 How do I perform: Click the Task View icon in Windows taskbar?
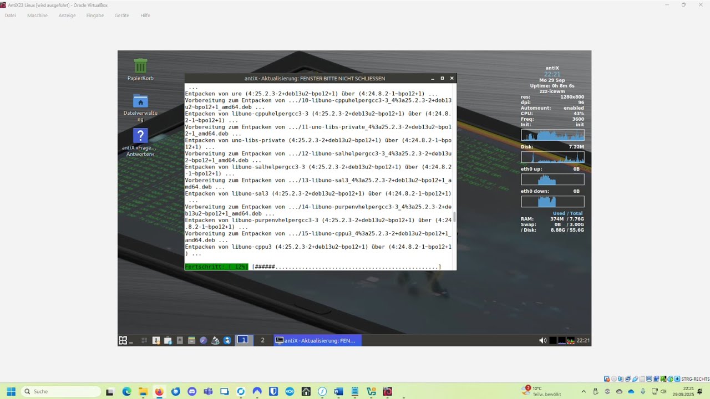tap(109, 391)
